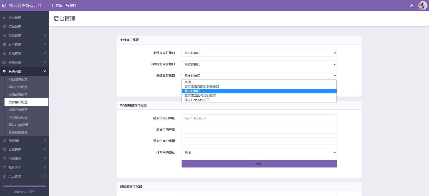Screen dimensions: 429x196
Task: Expand 商品管理 with its chevron arrow
Action: point(45,36)
